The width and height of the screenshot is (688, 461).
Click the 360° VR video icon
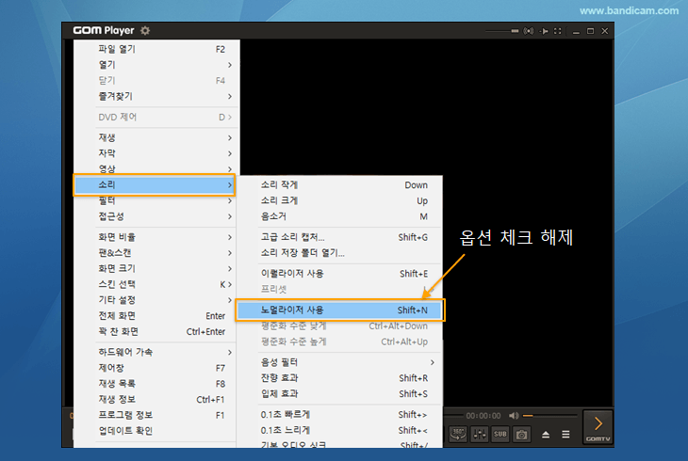tap(457, 434)
